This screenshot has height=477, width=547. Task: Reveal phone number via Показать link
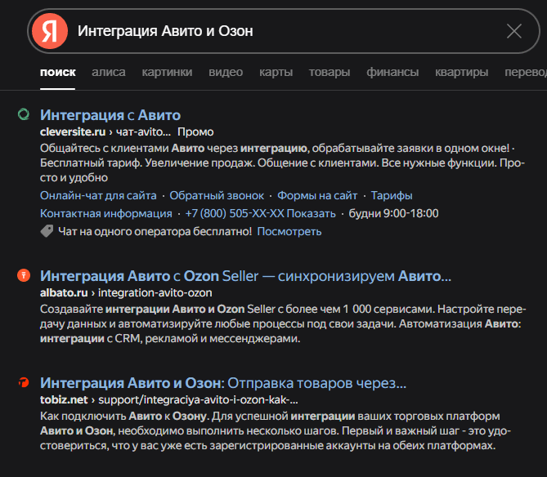(314, 214)
